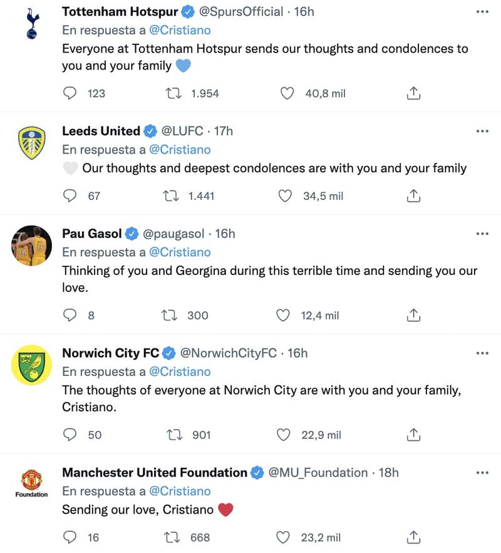
Task: Open more options on Tottenham Hotspur tweet
Action: click(482, 12)
